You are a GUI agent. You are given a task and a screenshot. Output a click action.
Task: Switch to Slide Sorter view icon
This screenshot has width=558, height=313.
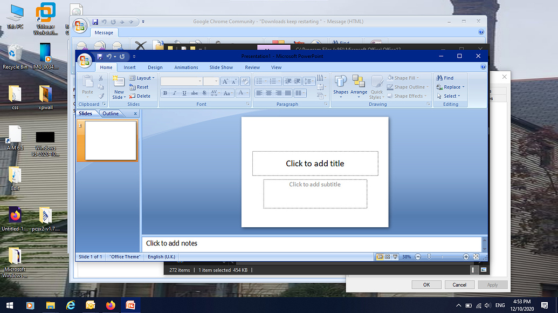(387, 256)
